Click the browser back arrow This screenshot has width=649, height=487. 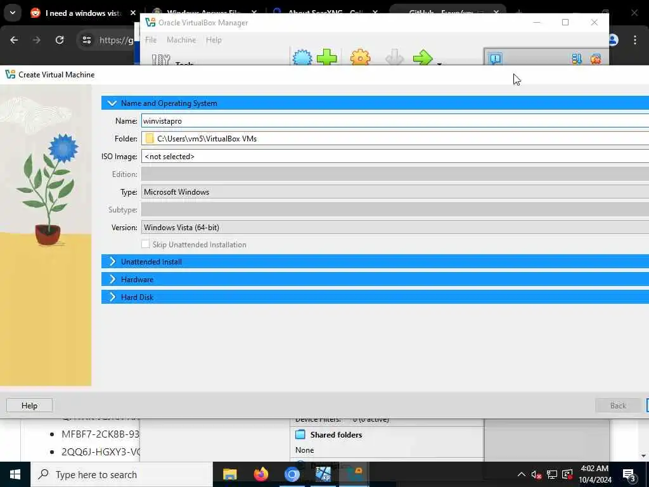pos(14,40)
